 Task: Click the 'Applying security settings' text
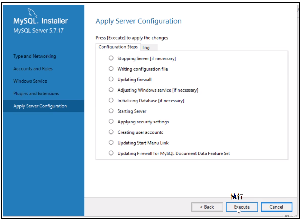tap(143, 122)
